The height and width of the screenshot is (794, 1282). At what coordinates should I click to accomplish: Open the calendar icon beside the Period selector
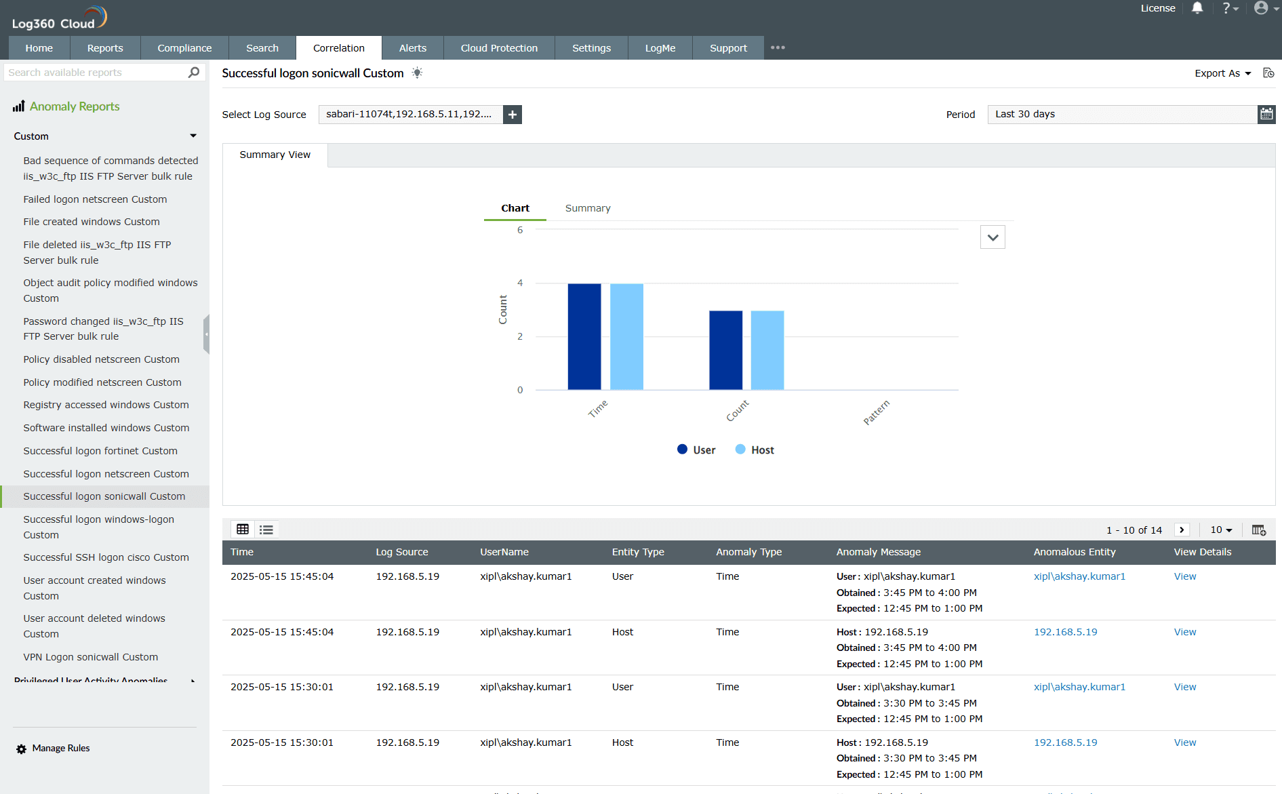point(1266,114)
